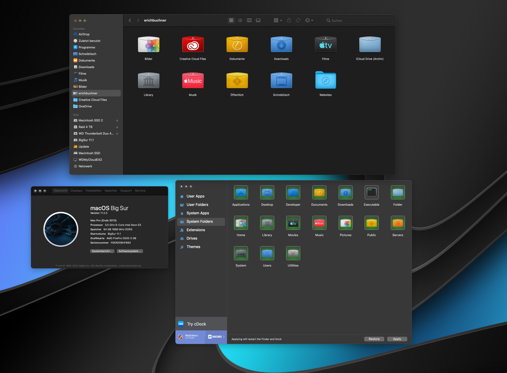Switch Finder to column view
Viewport: 507px width, 373px height.
click(249, 20)
